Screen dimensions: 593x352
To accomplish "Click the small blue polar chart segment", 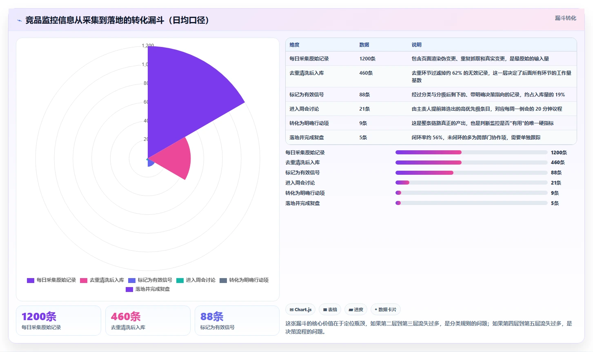I will (151, 163).
